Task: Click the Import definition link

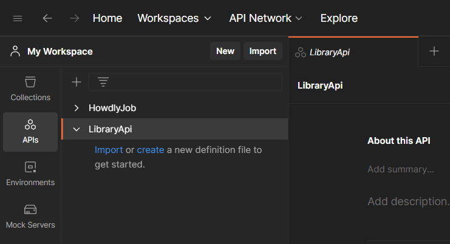Action: [x=109, y=150]
